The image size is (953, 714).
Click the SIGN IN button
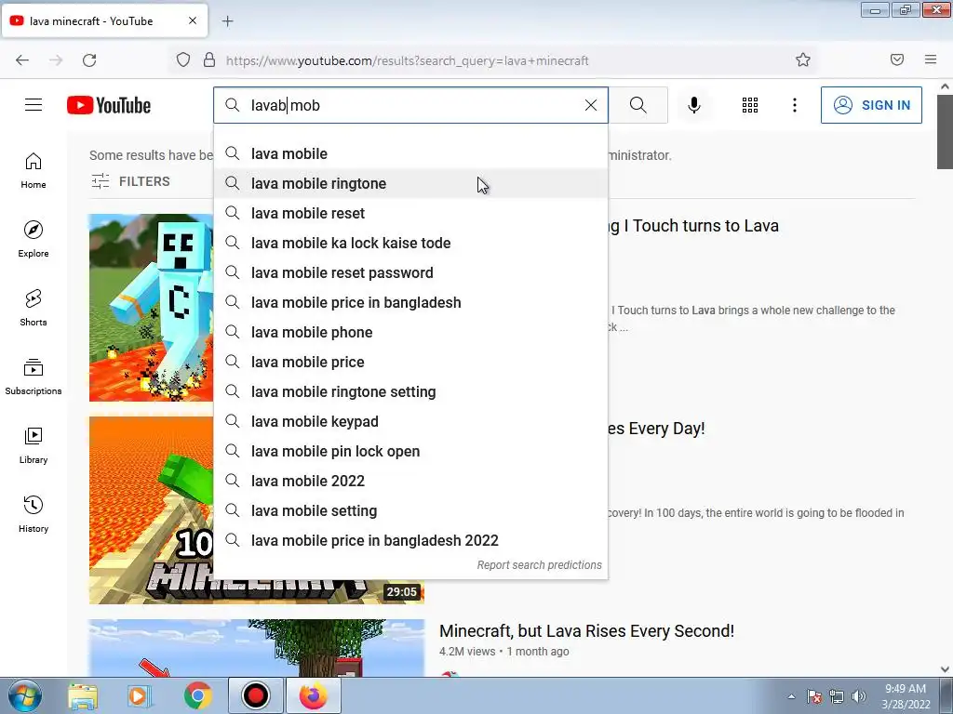[x=871, y=105]
